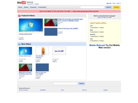The image size is (138, 103).
Task: Open Bob user profile in online list
Action: click(91, 30)
